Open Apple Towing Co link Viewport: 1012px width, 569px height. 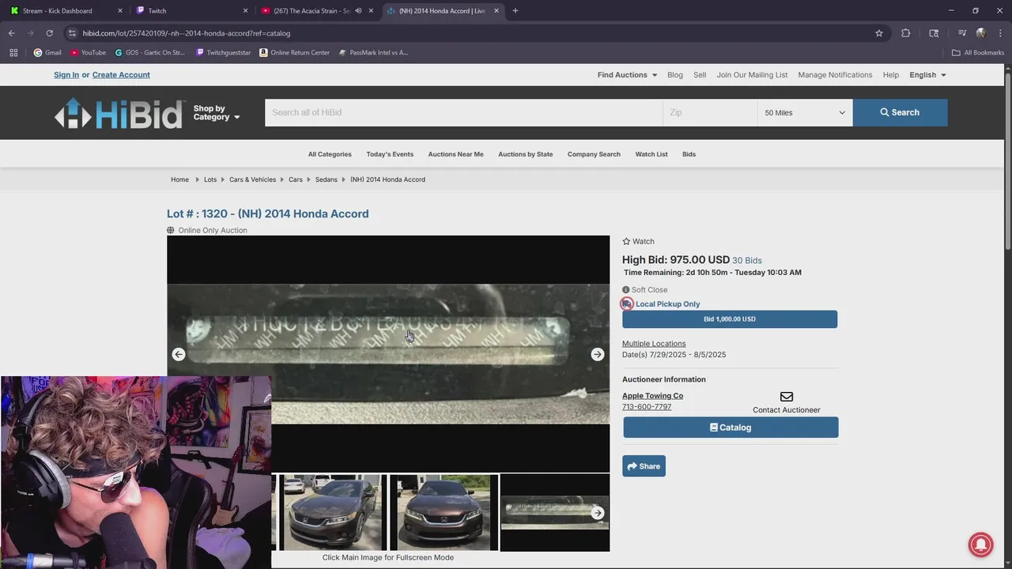point(652,396)
